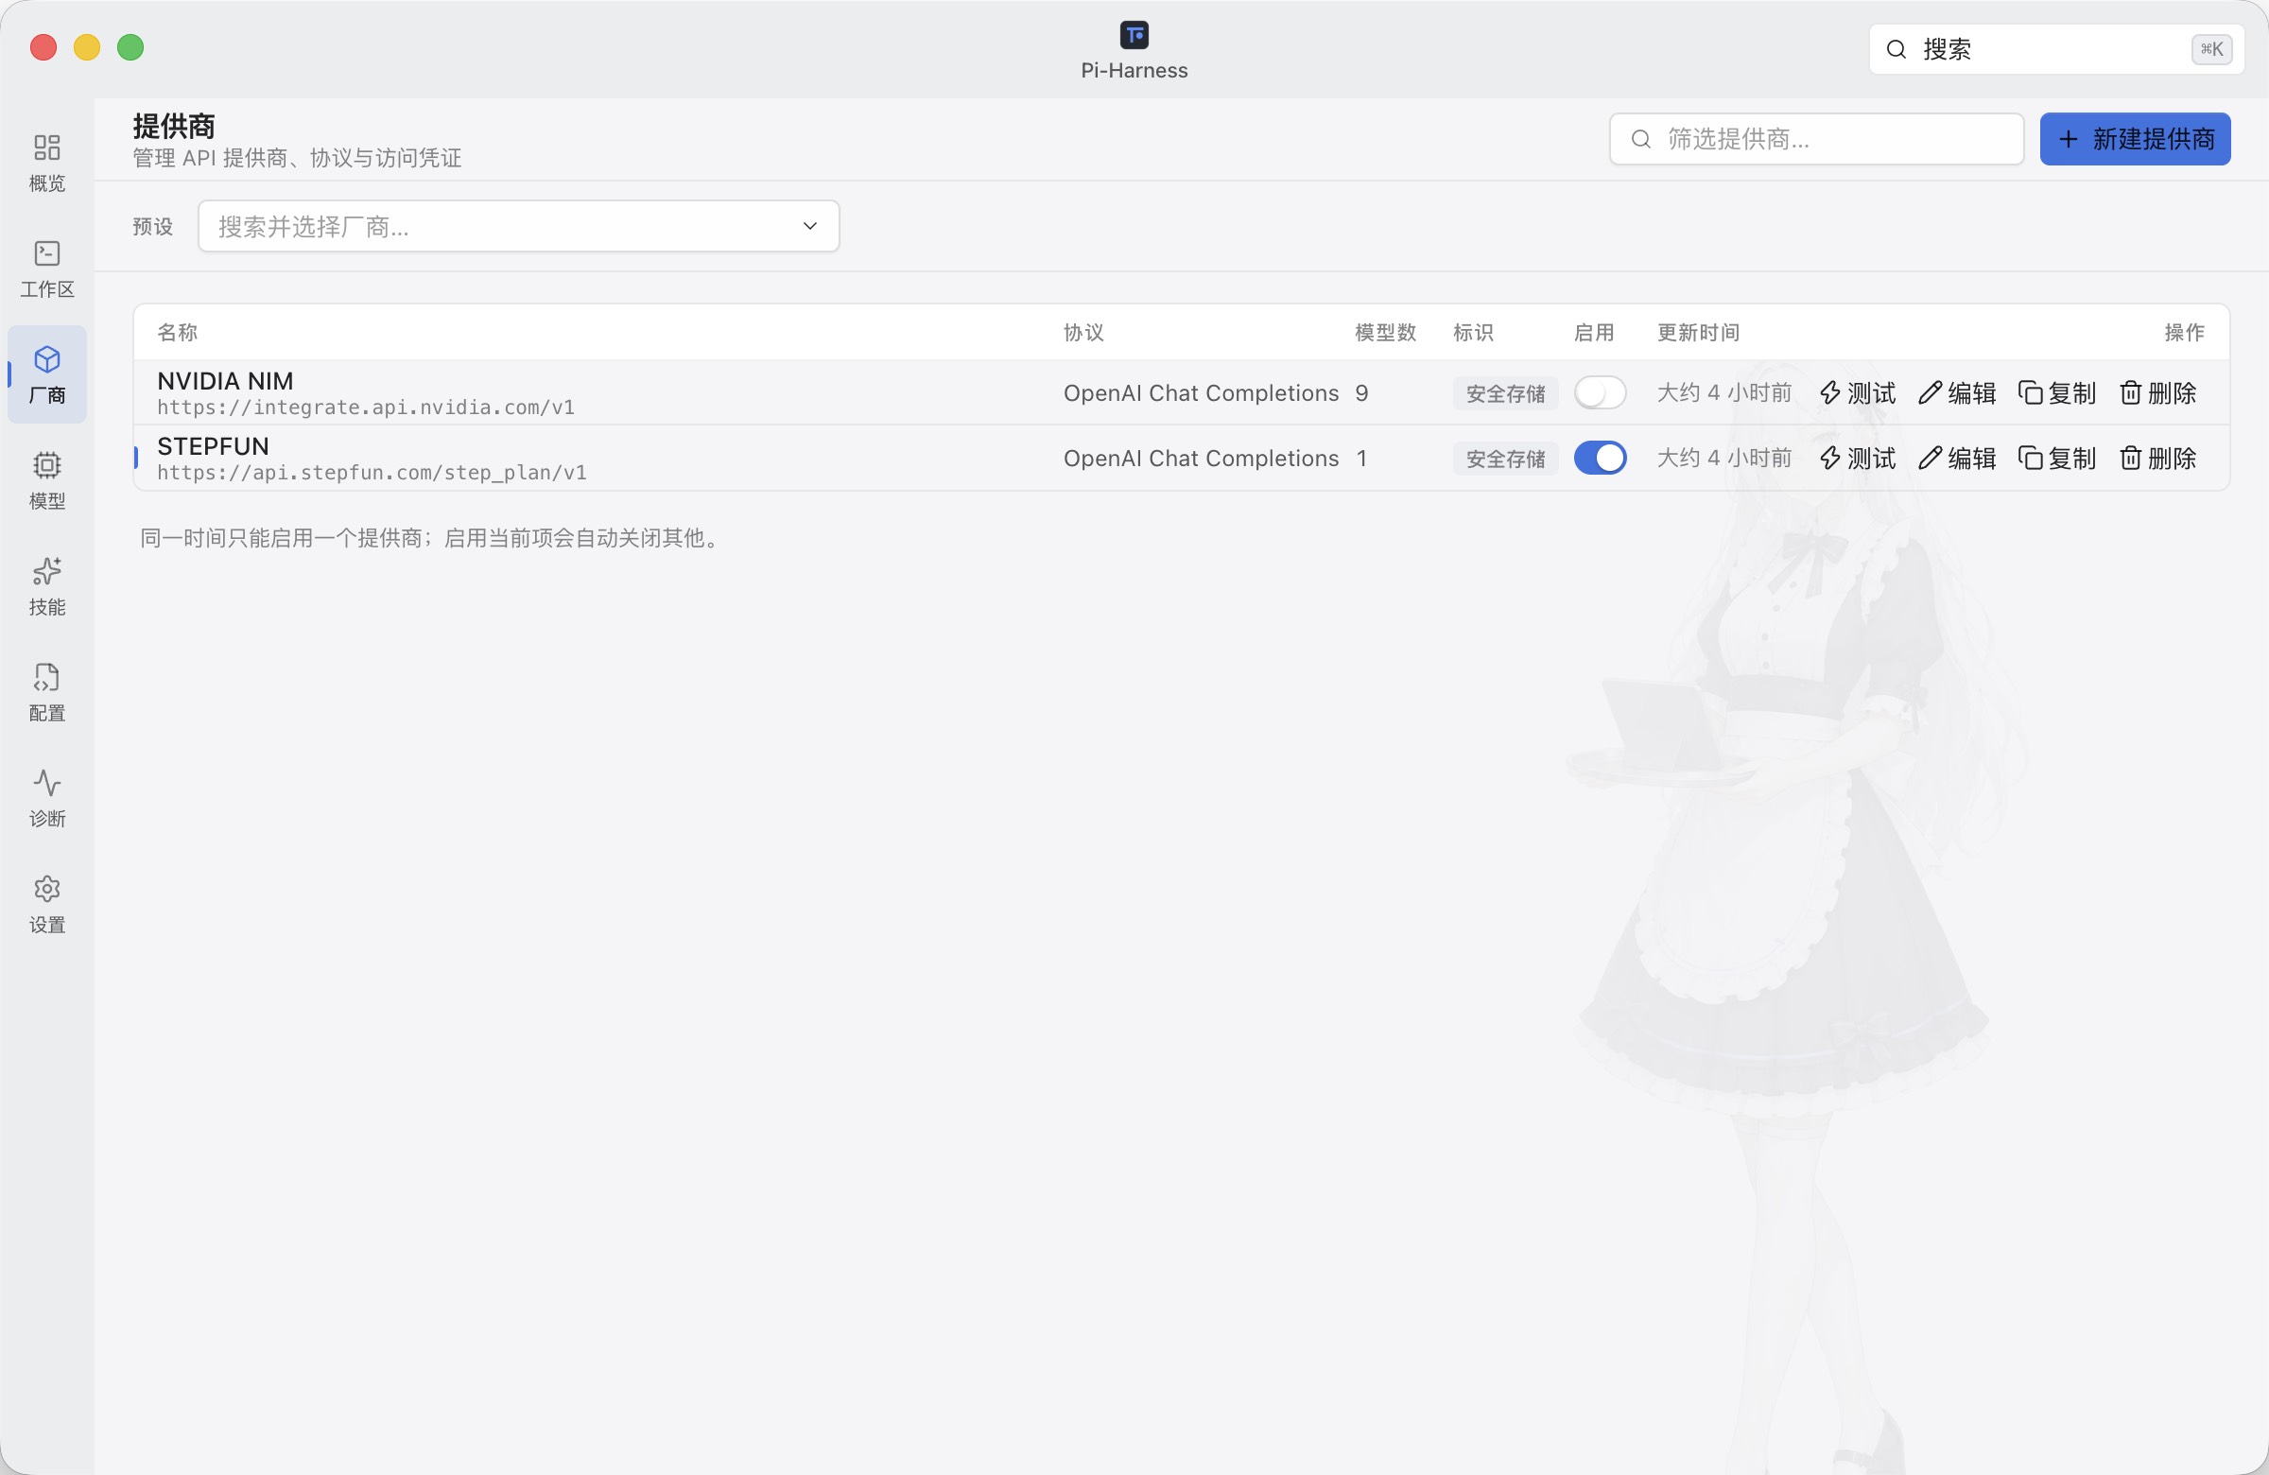The height and width of the screenshot is (1475, 2269).
Task: Click the model count 1 for STEPFUN
Action: [x=1361, y=458]
